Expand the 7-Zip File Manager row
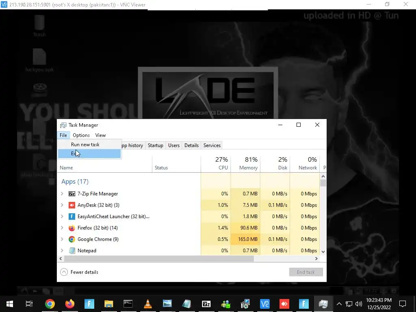416x312 pixels. tap(62, 194)
